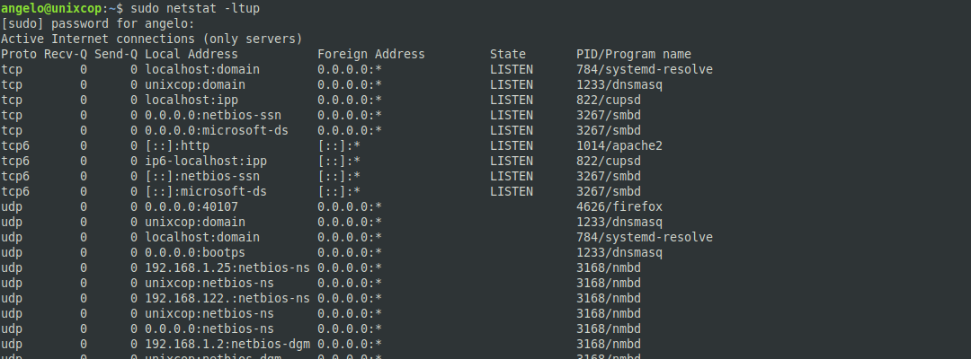Click the State column header
Image resolution: width=971 pixels, height=359 pixels.
(x=508, y=55)
